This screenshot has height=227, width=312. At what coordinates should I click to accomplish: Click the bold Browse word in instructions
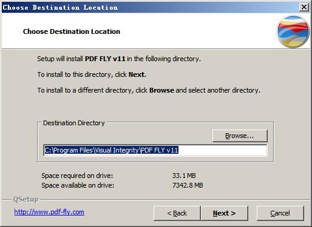pyautogui.click(x=161, y=90)
